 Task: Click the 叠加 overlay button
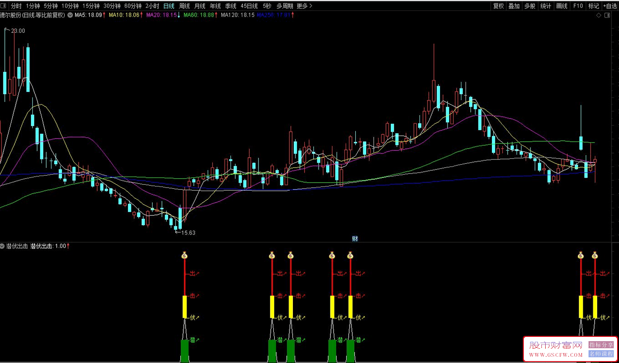coord(514,6)
